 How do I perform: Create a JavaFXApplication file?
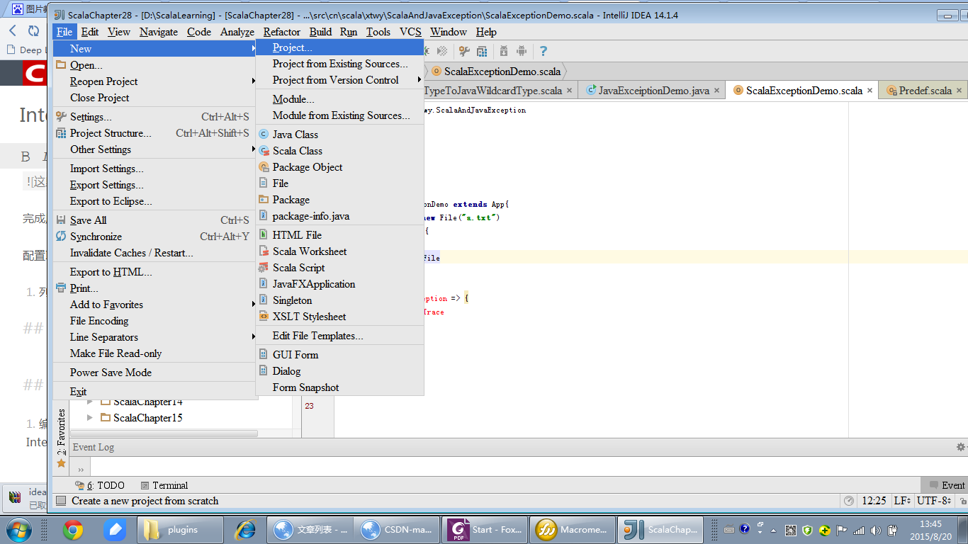[339, 284]
